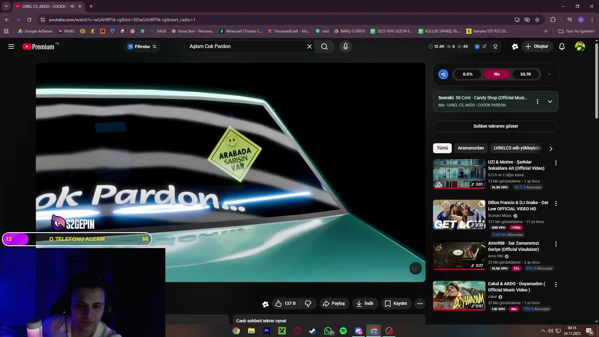
Task: Open Dillon Francis Get Low thumbnail
Action: pyautogui.click(x=459, y=214)
